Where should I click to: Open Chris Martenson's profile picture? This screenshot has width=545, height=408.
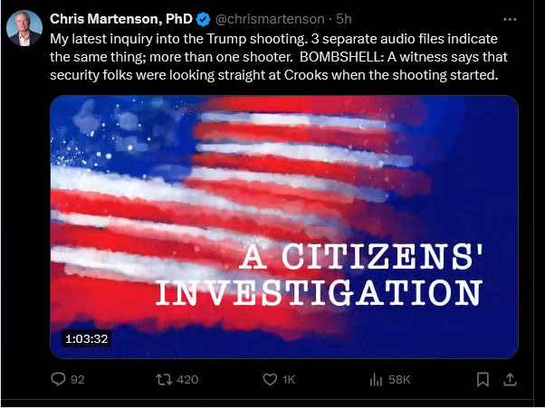pyautogui.click(x=24, y=28)
